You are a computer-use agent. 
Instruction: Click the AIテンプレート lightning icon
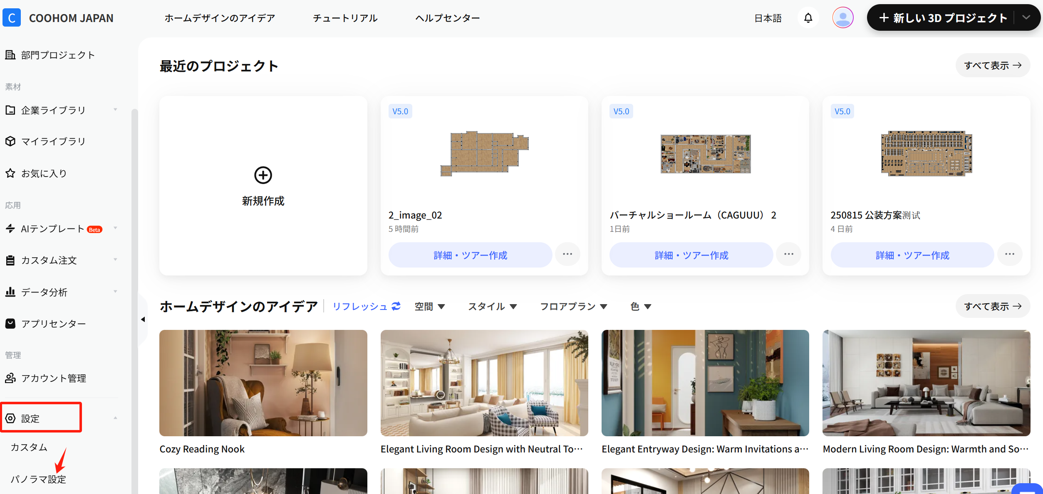click(x=10, y=229)
